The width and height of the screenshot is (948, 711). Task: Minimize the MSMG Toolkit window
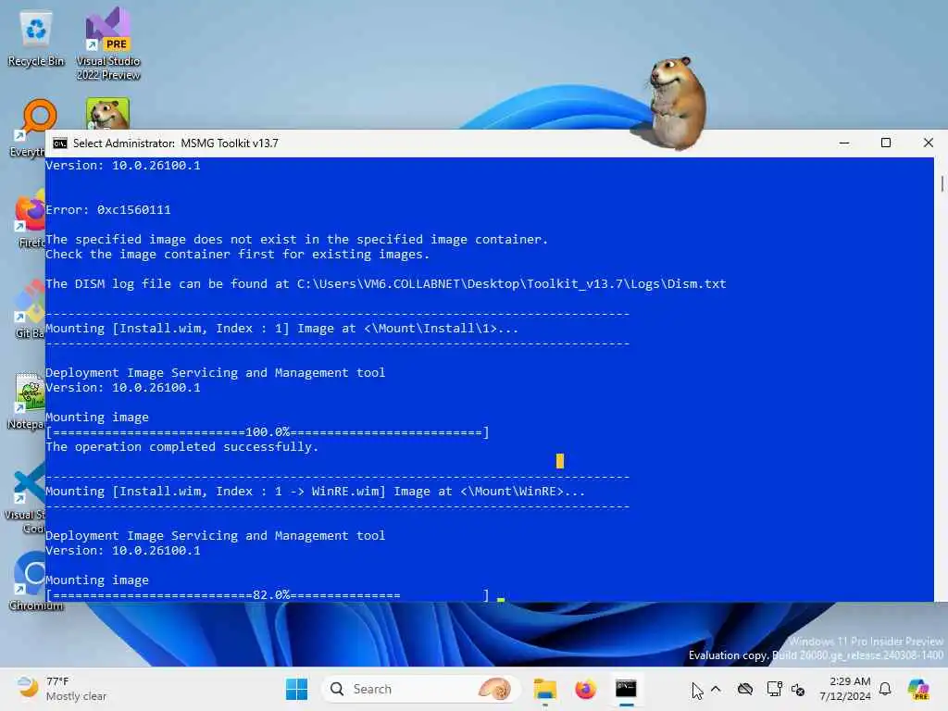[x=844, y=143]
